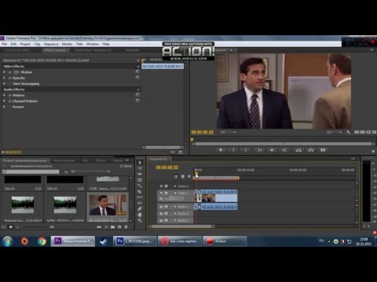Viewport: 377px width, 282px height.
Task: Go to In point in Program monitor
Action: point(260,150)
